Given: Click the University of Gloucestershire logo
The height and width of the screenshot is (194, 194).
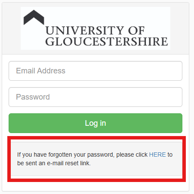Looking at the screenshot, I should point(95,28).
